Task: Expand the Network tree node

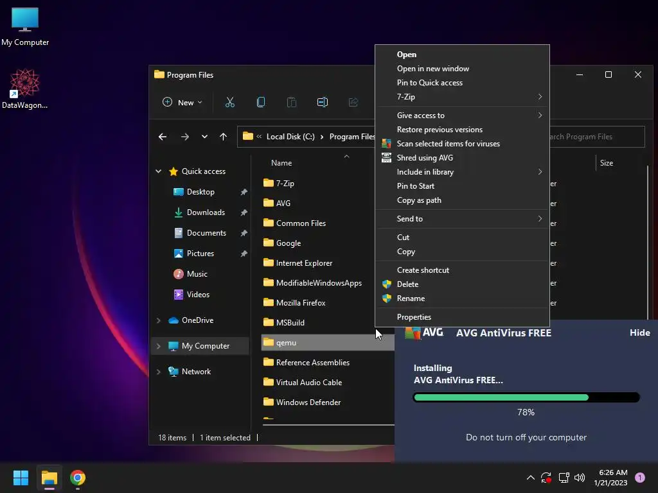Action: pos(158,372)
